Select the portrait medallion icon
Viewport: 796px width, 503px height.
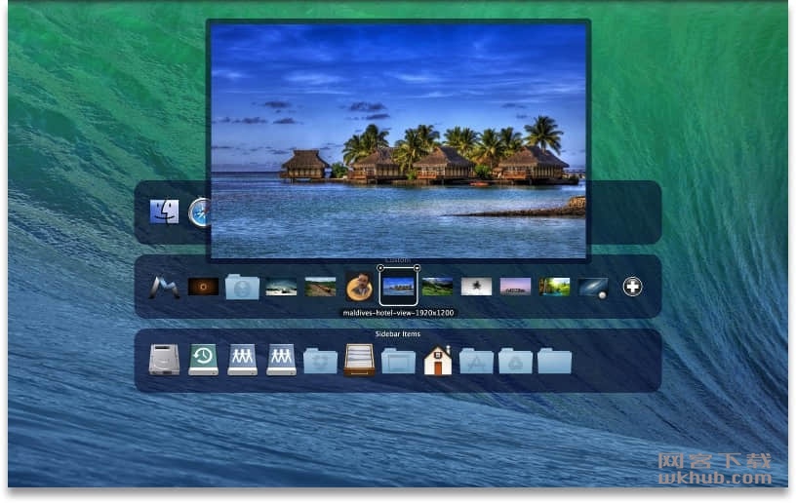(x=359, y=287)
